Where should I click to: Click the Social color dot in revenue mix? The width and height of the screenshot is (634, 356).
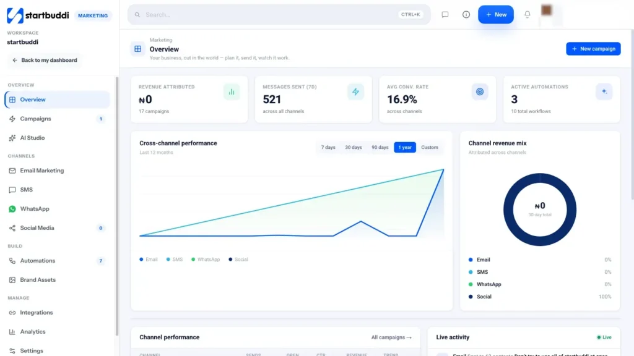pyautogui.click(x=471, y=297)
